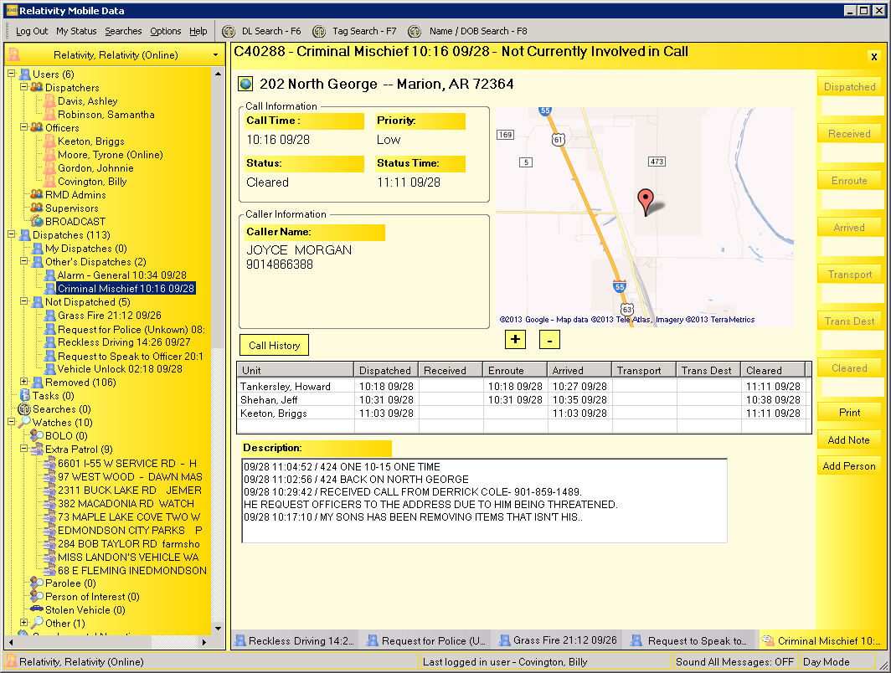Screen dimensions: 891x673
Task: Open the Log Out menu
Action: tap(32, 31)
